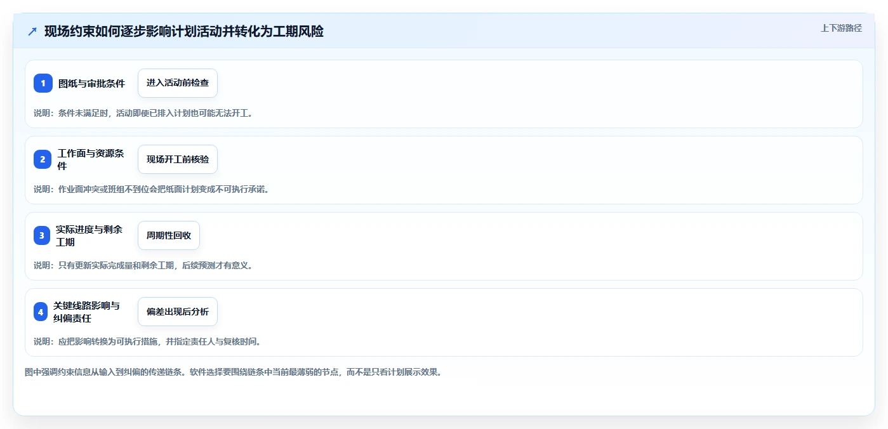Click the note starting 说明：作业面冲突
Screen dimensions: 888x429
click(x=151, y=189)
